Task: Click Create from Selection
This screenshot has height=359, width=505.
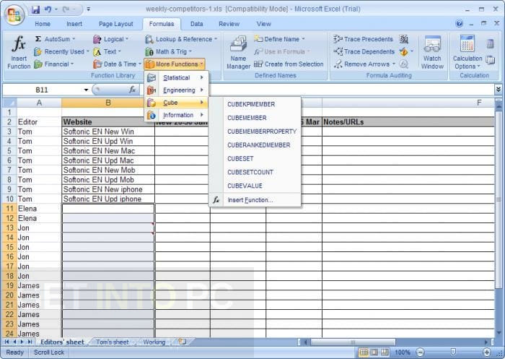Action: [289, 64]
